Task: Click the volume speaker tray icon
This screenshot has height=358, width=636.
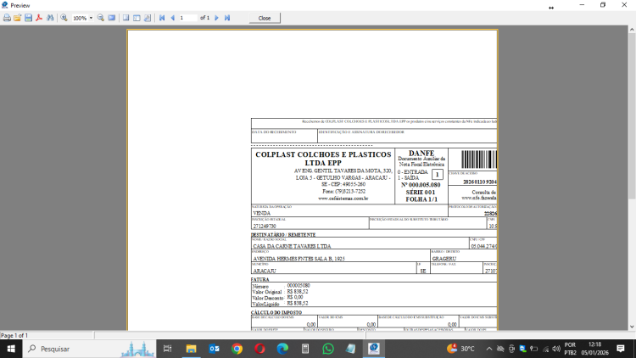Action: point(556,349)
